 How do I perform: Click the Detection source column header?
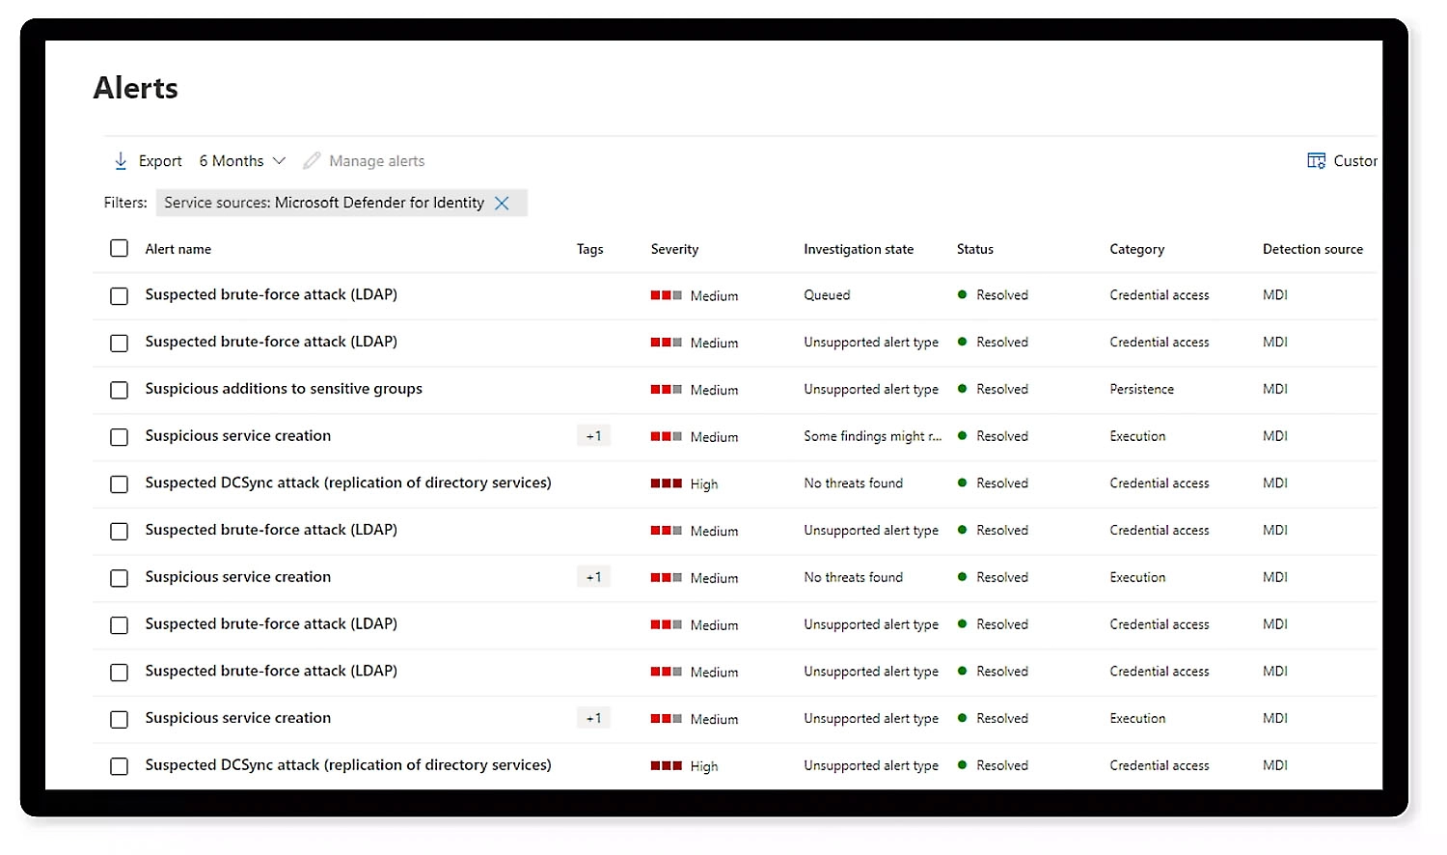click(x=1312, y=249)
